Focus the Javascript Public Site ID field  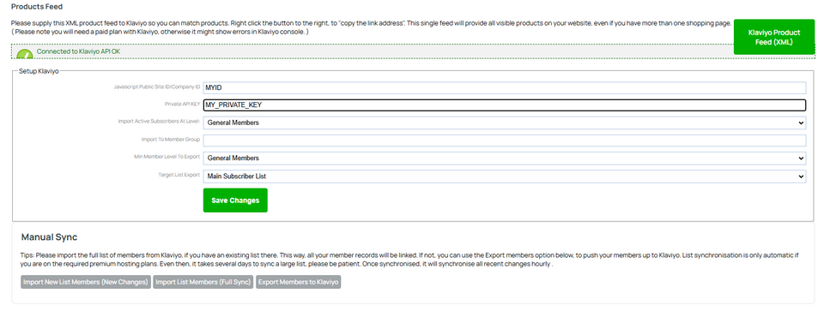tap(505, 87)
